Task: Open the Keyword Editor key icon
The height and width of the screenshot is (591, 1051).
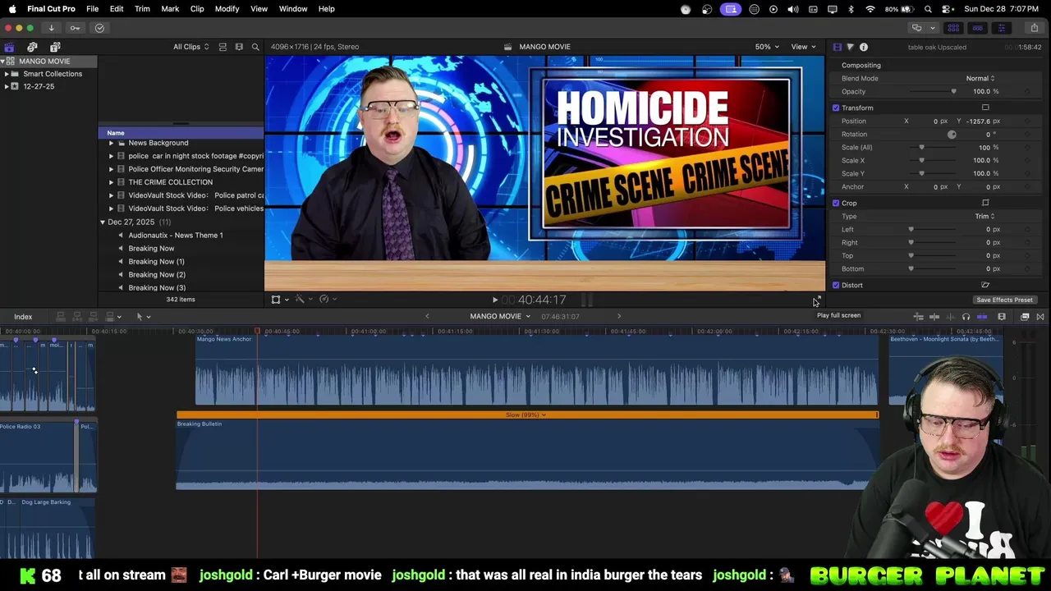Action: (75, 28)
